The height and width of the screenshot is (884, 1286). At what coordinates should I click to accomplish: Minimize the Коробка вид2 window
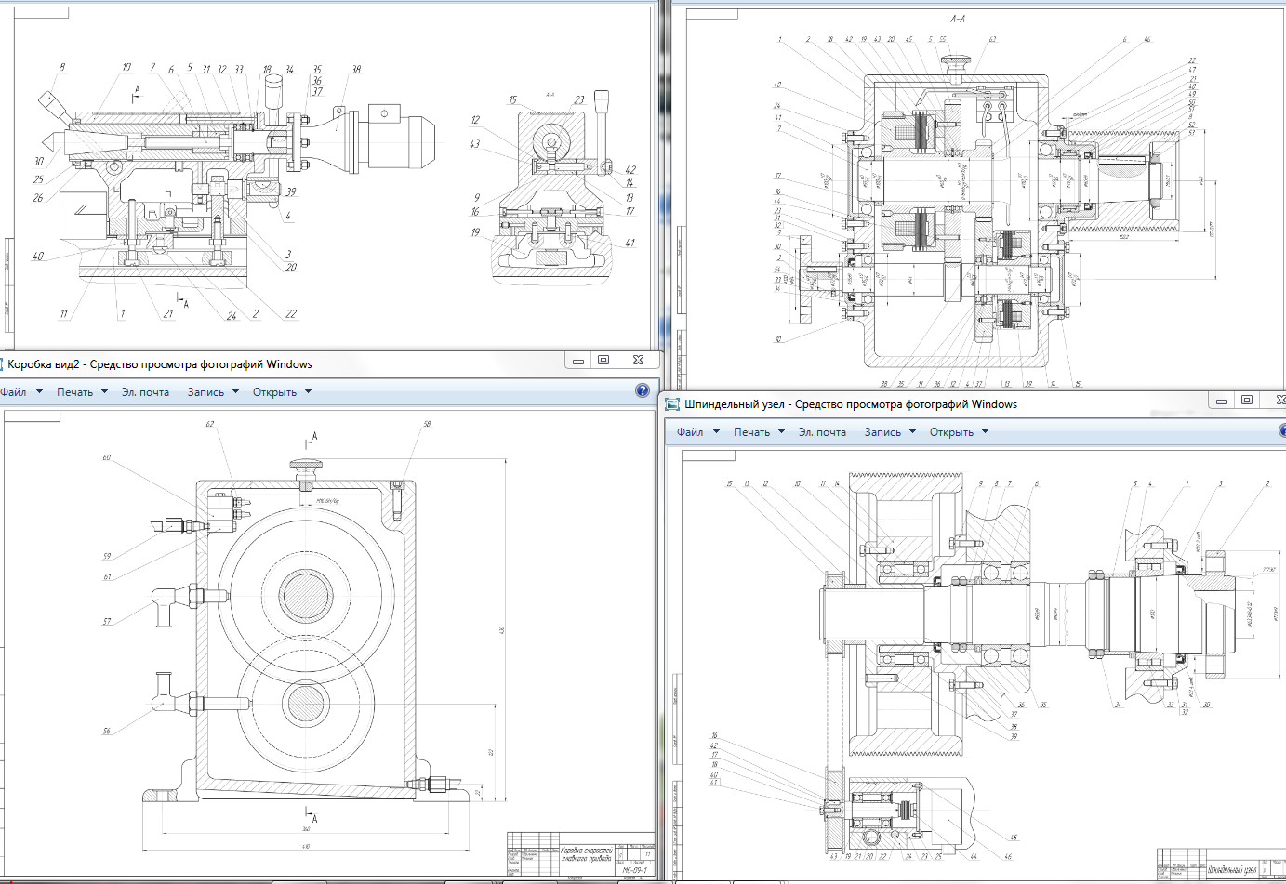pos(578,361)
